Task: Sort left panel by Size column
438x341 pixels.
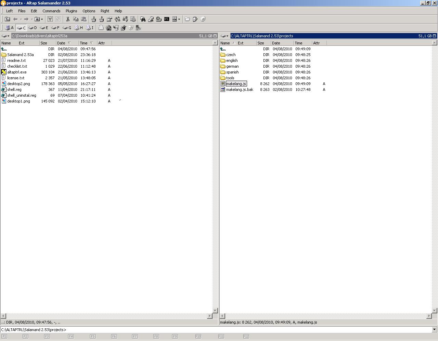Action: click(47, 43)
